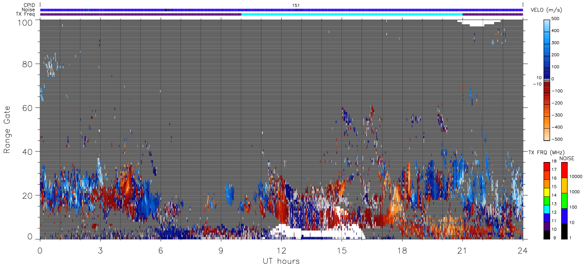Click the 15 label on TX FRQ scale
Image resolution: width=588 pixels, height=271 pixels.
point(555,187)
